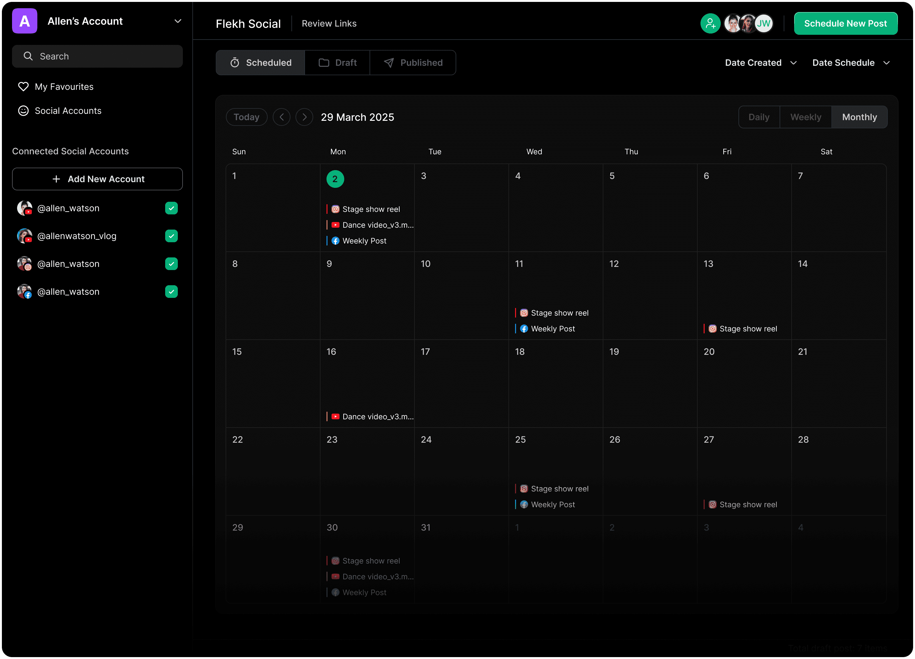The height and width of the screenshot is (659, 915).
Task: Open the Date Schedule dropdown
Action: (x=851, y=63)
